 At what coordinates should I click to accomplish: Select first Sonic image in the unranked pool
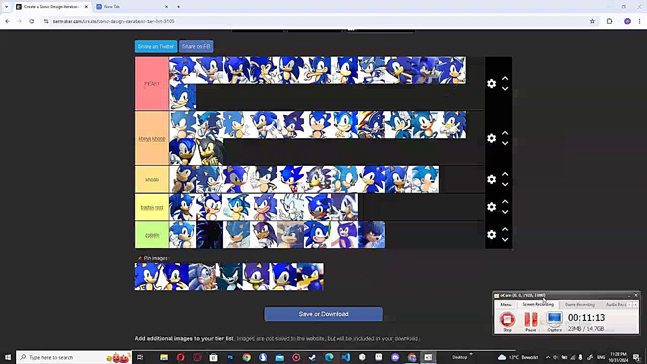[x=148, y=277]
